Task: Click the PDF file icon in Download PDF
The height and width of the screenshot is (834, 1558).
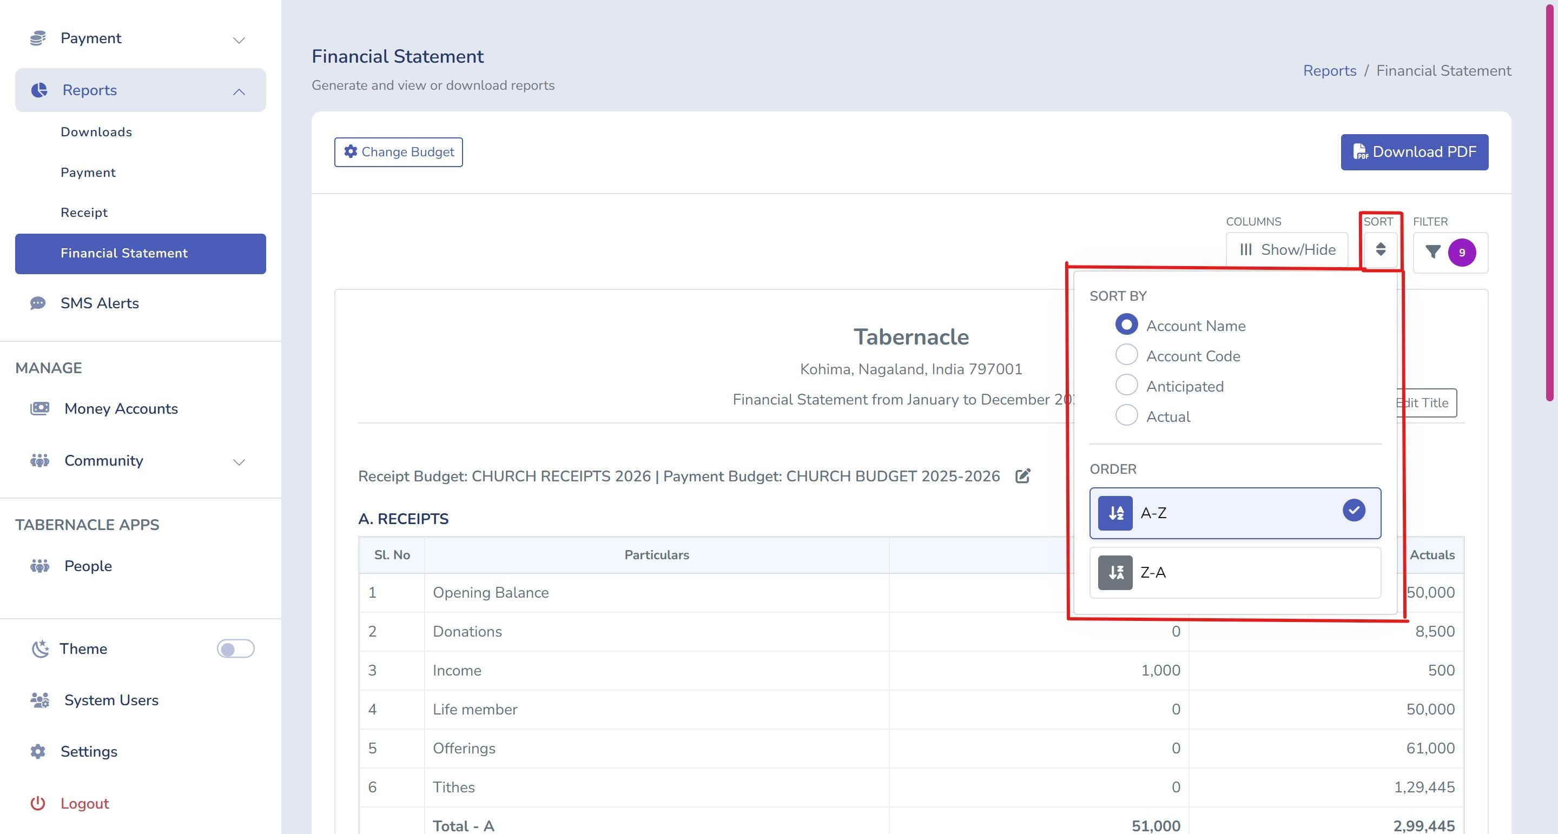Action: pyautogui.click(x=1360, y=152)
